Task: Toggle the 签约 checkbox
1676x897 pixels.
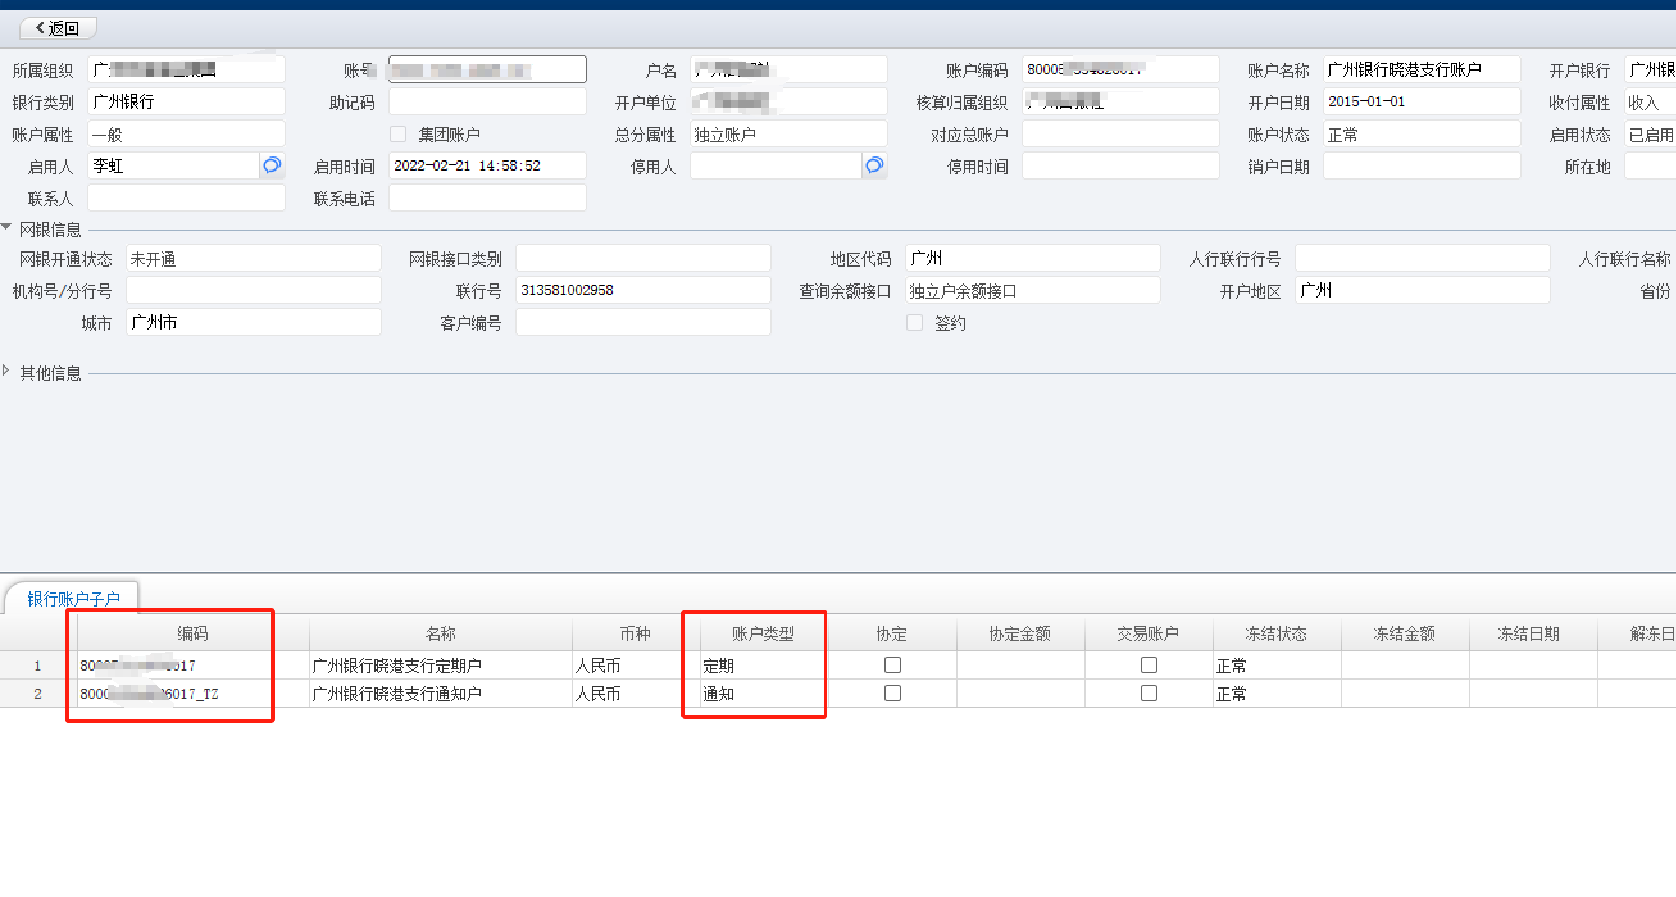Action: click(914, 323)
